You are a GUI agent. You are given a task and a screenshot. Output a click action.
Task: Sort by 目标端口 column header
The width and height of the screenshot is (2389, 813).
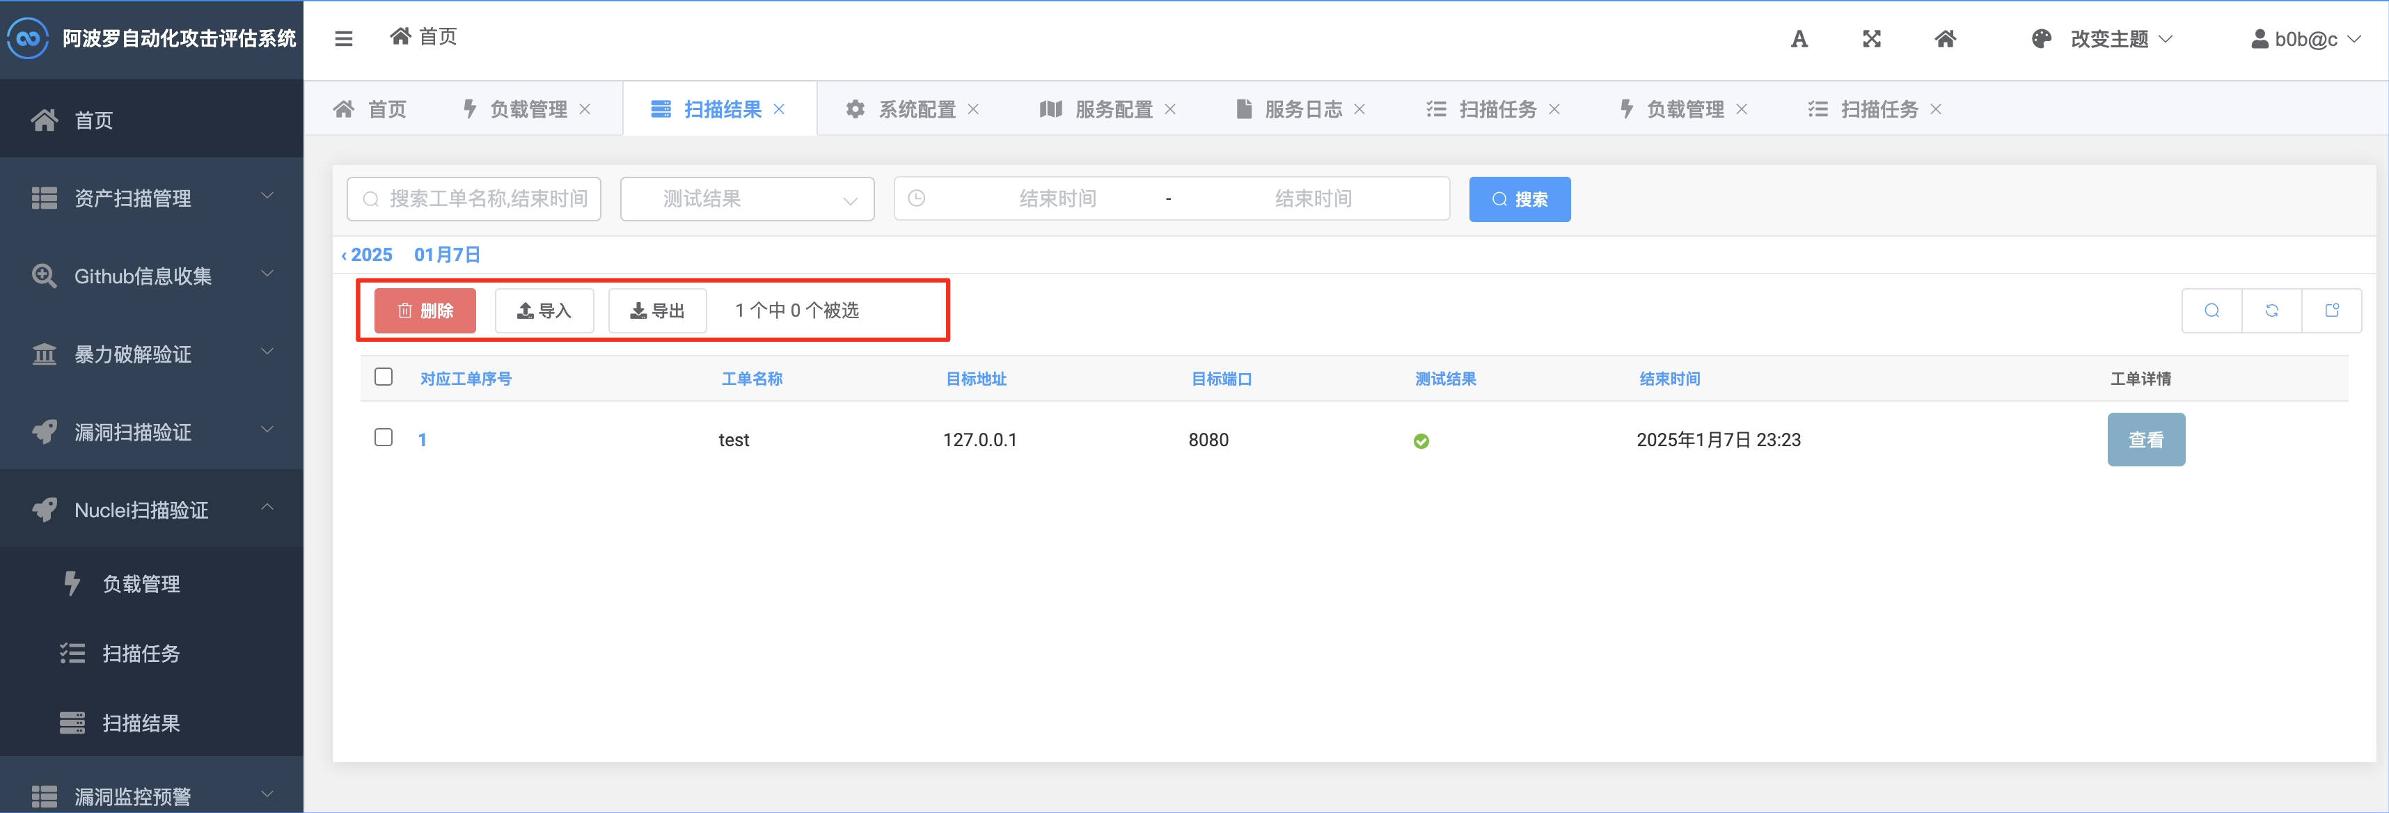pyautogui.click(x=1222, y=378)
